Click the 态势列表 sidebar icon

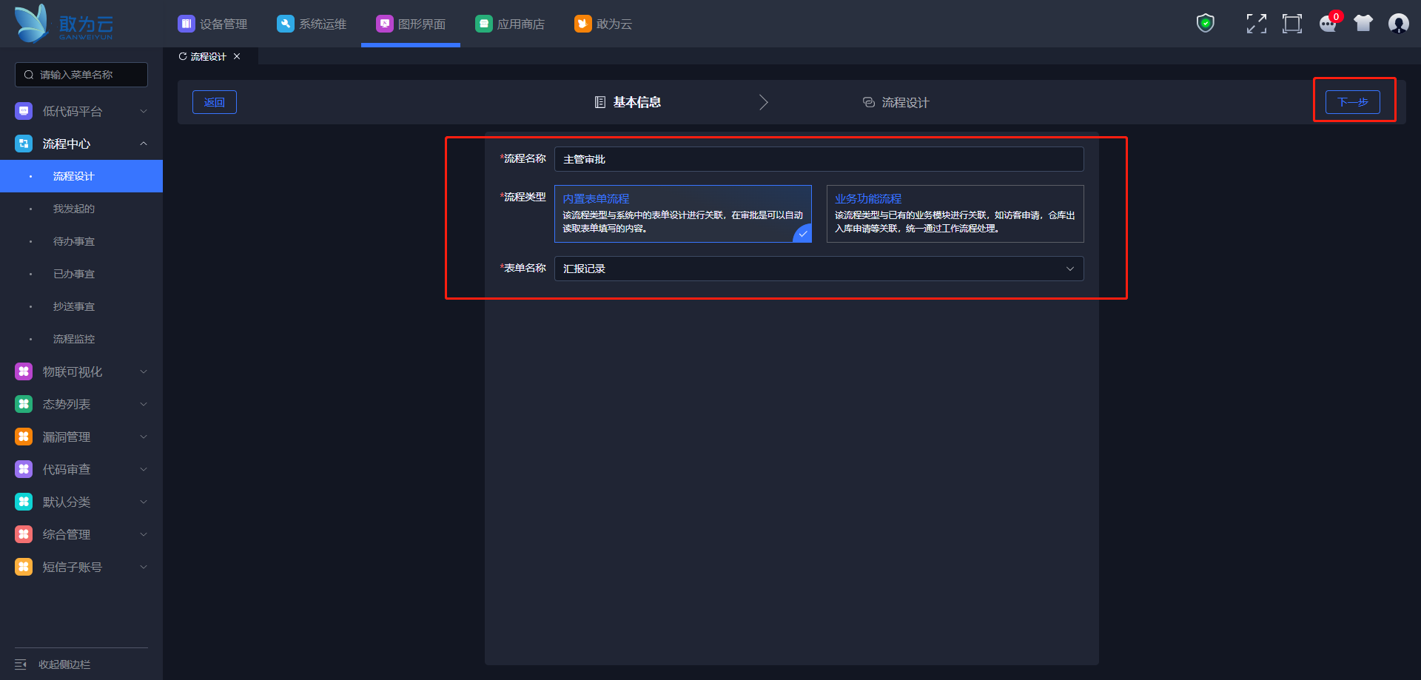click(x=24, y=404)
